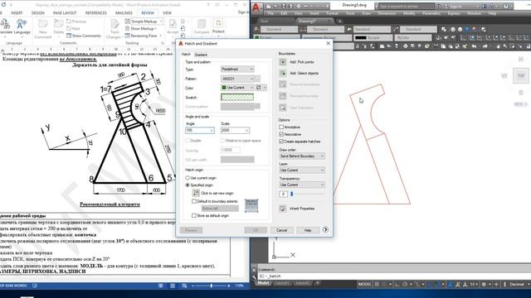Image resolution: width=531 pixels, height=298 pixels.
Task: Click to set new hatch origin icon
Action: click(x=196, y=193)
